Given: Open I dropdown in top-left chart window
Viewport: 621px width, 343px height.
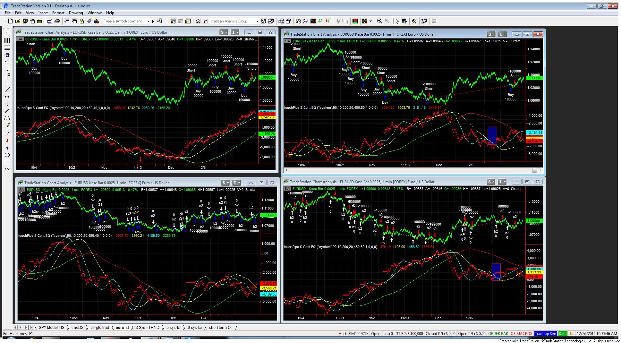Looking at the screenshot, I should coord(235,32).
